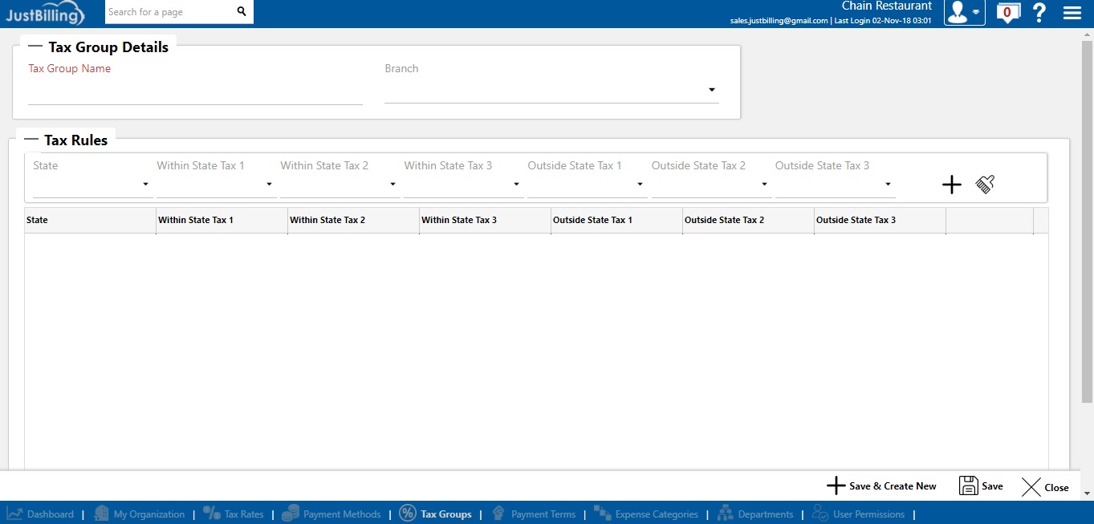
Task: Click the Payment Terms icon
Action: pos(498,514)
